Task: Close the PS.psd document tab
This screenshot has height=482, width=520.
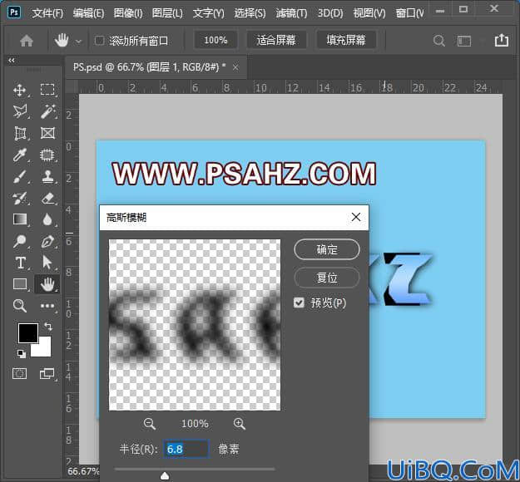Action: pyautogui.click(x=235, y=67)
